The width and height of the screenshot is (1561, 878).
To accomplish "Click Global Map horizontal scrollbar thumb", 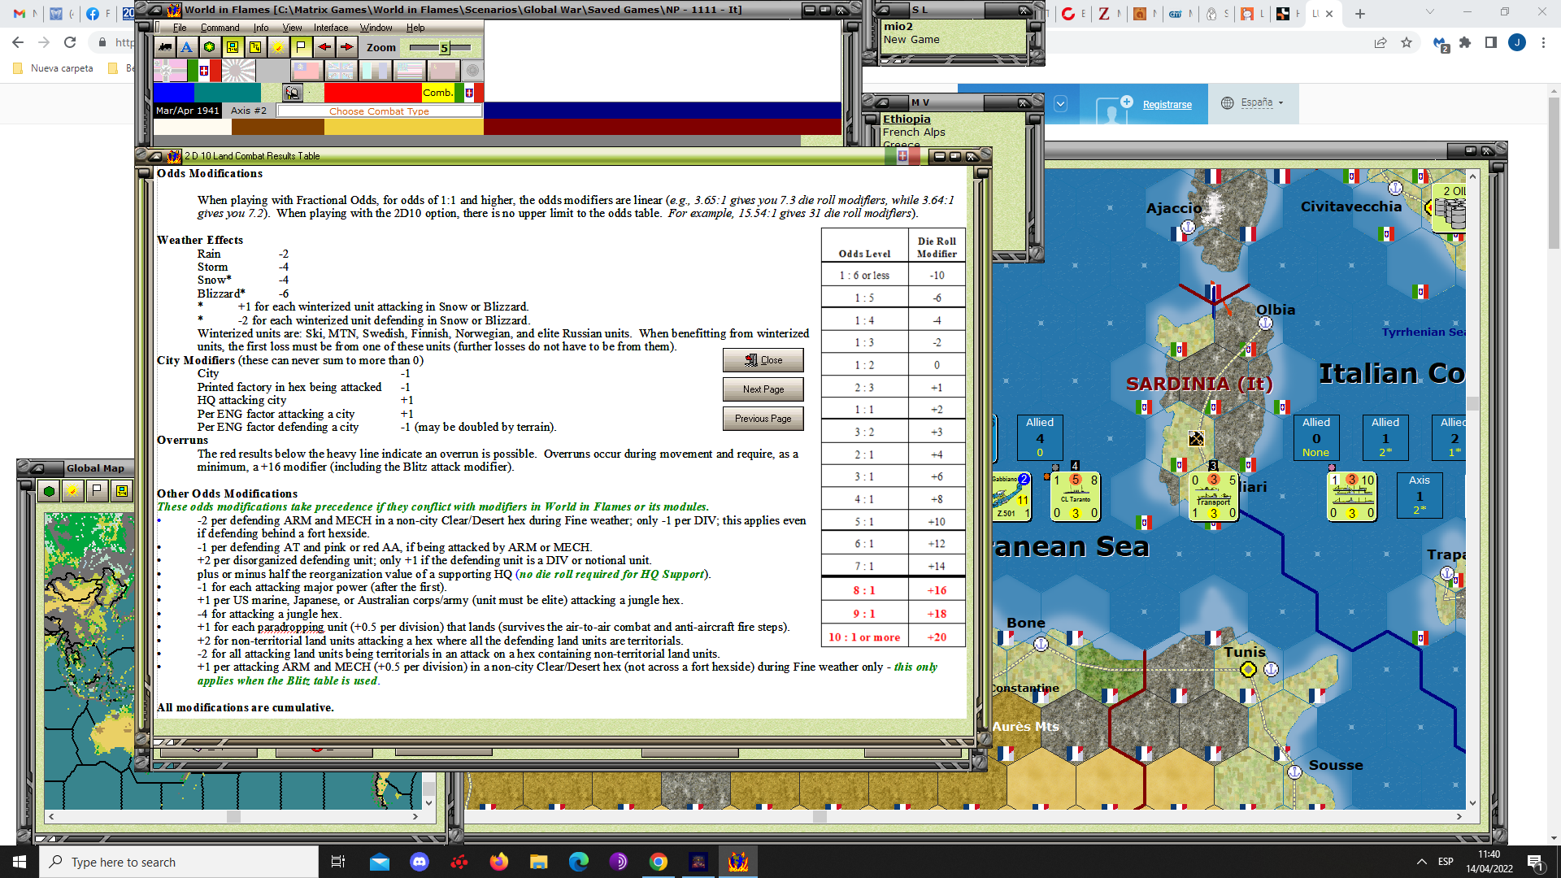I will coord(233,816).
